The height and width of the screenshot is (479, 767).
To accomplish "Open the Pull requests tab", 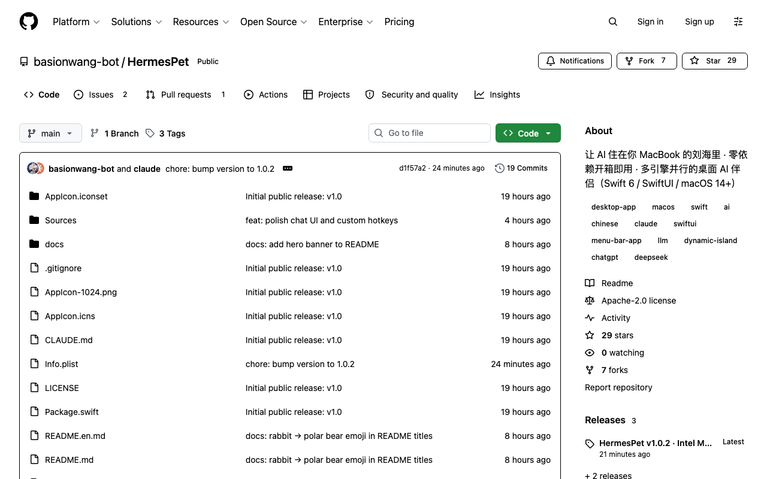I will [186, 95].
